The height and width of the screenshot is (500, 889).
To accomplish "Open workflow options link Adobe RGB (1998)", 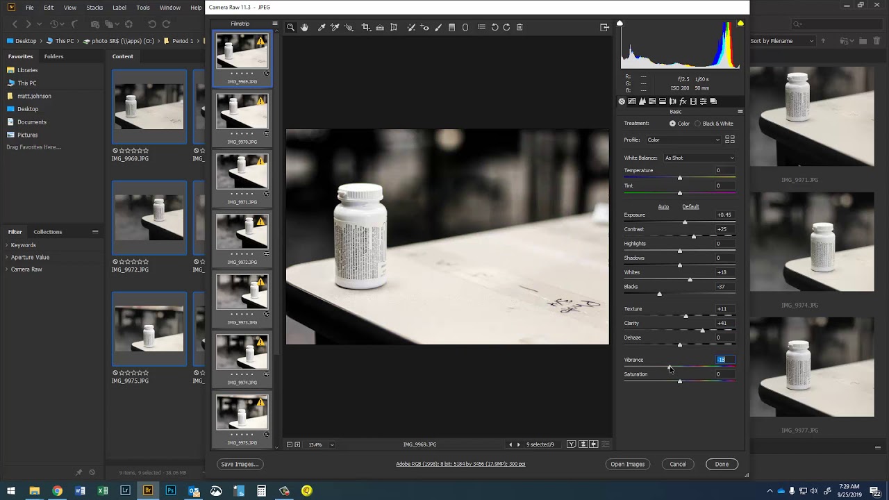I will (x=460, y=464).
